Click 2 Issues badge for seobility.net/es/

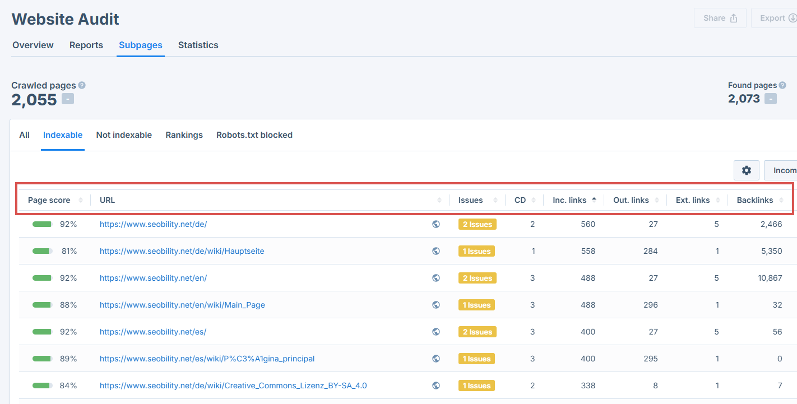478,332
